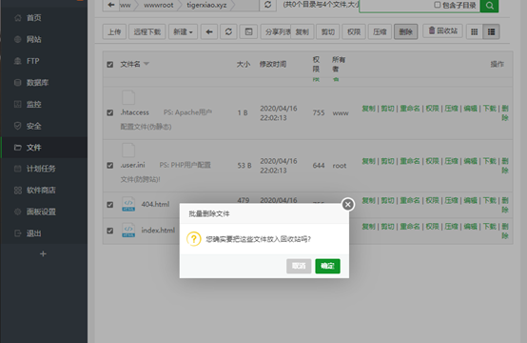The width and height of the screenshot is (527, 343).
Task: Click the tigerxiao.xyz path segment
Action: (x=206, y=5)
